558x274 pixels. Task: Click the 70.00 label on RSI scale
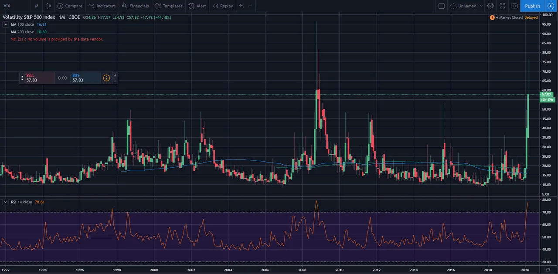point(547,212)
